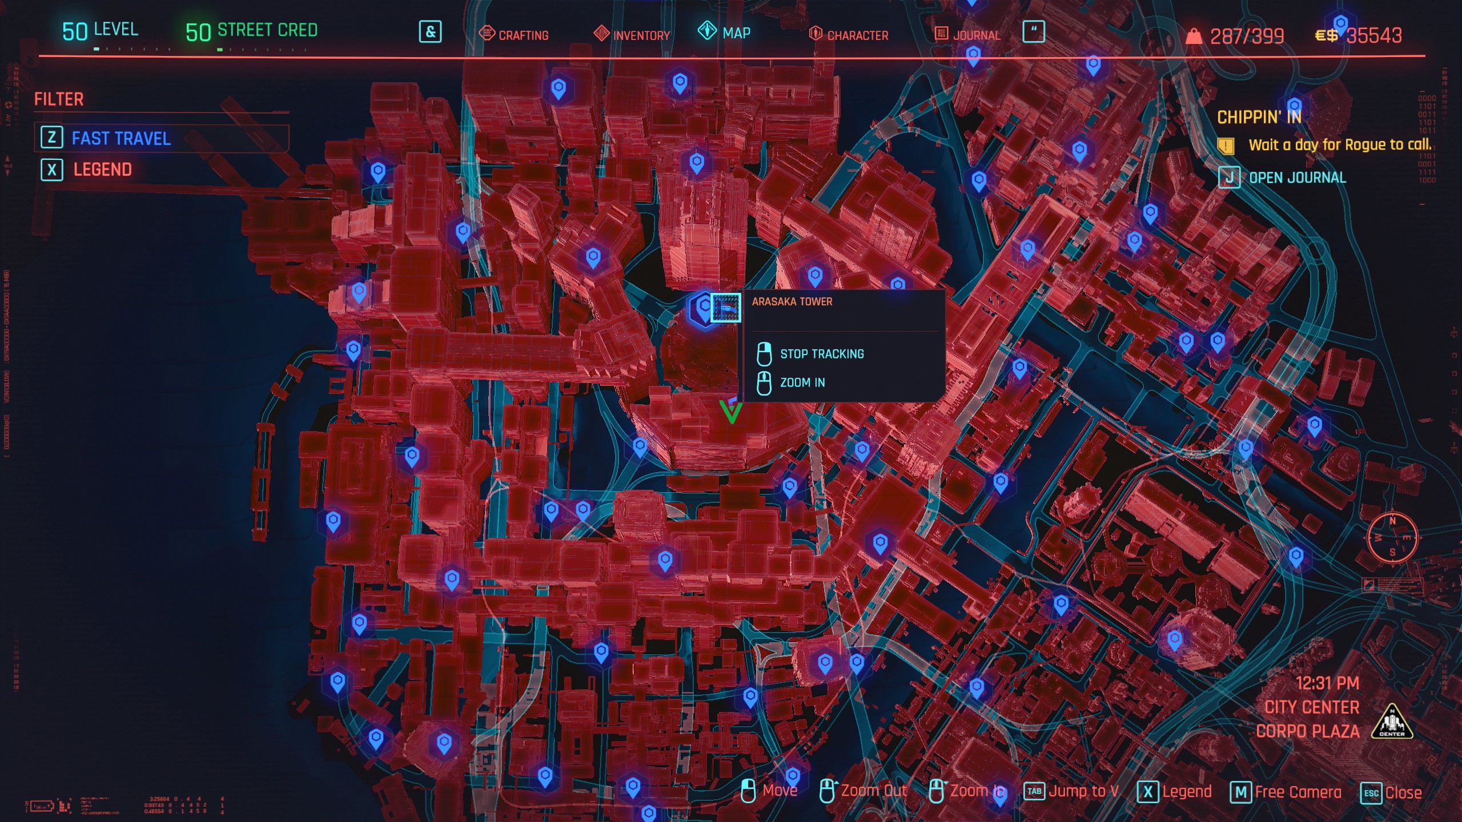This screenshot has height=822, width=1462.
Task: Select the Arasaka Tower fast travel marker
Action: pos(704,308)
